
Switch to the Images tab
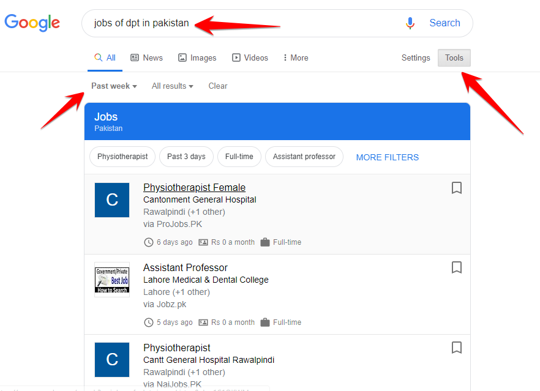(x=197, y=58)
